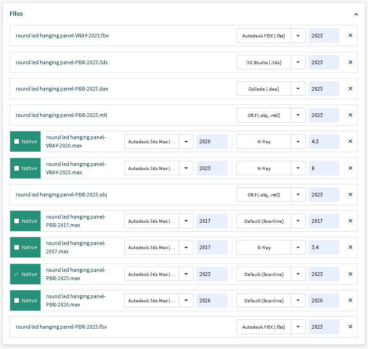Open 3D Studio (.3ds) format dropdown

coord(298,62)
